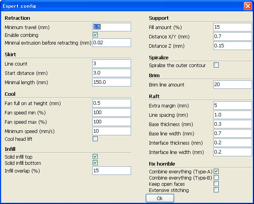Screen dimensions: 254x204
Task: Click the Interface line width (mm) field
Action: coord(233,152)
